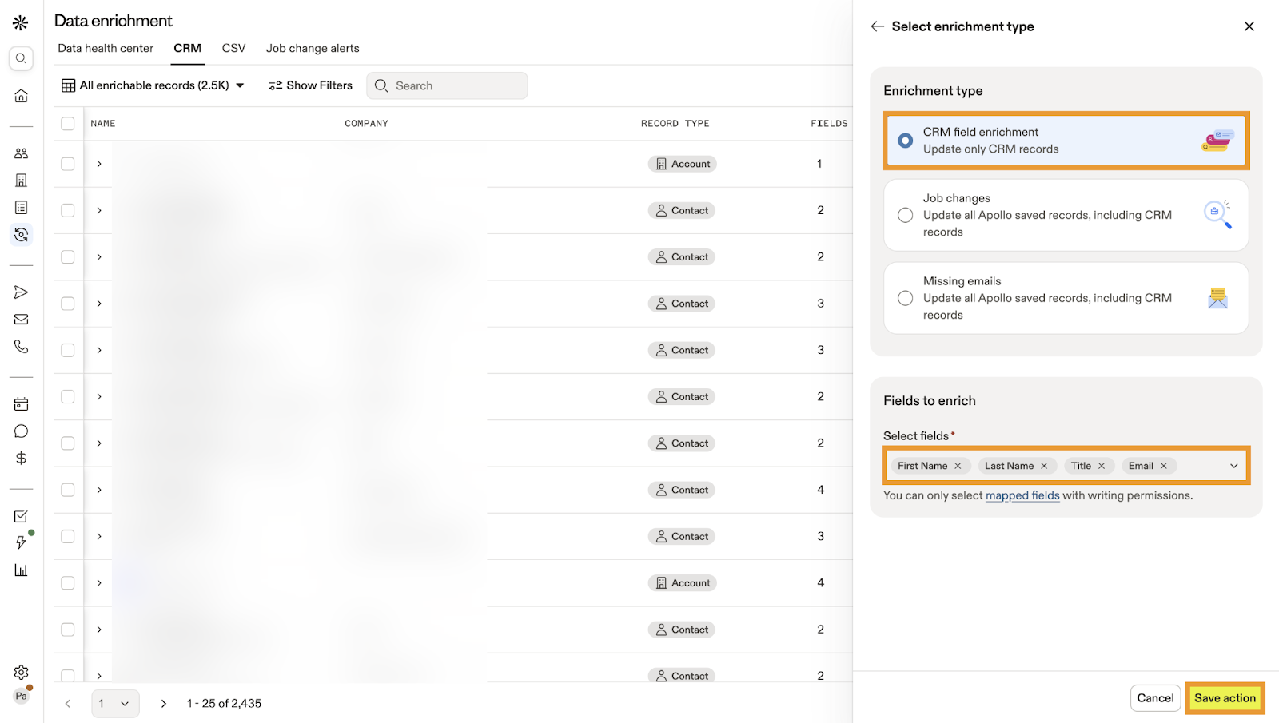Open the Emails envelope icon
1279x723 pixels.
(22, 320)
